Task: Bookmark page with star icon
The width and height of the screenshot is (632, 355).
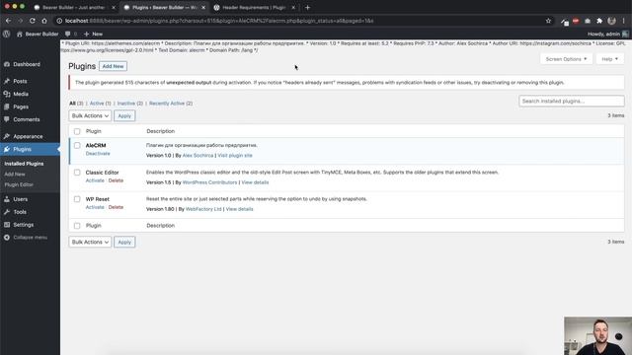Action: pyautogui.click(x=548, y=21)
